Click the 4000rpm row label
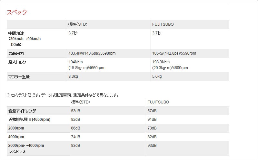This screenshot has height=160, width=258. pyautogui.click(x=16, y=137)
